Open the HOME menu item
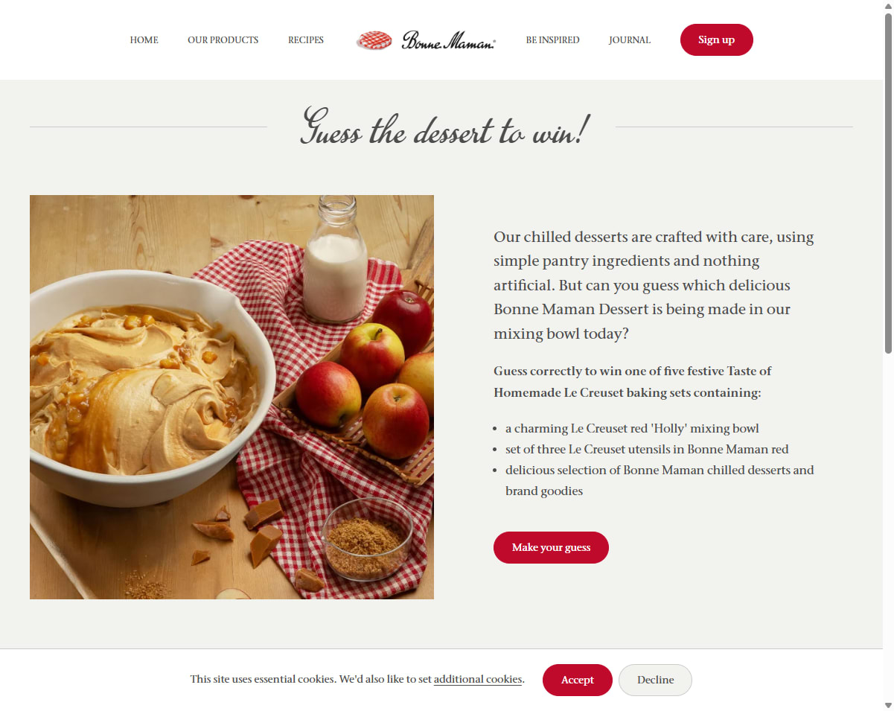Viewport: 894px width, 711px height. (x=144, y=40)
